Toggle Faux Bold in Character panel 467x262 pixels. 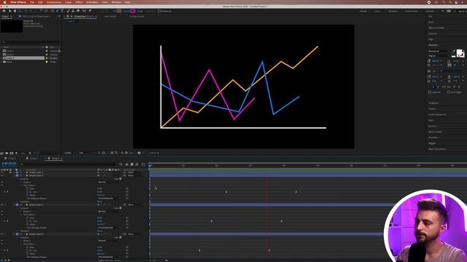[x=433, y=87]
